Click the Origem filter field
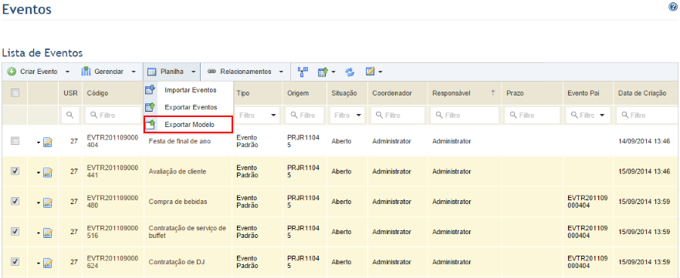Image resolution: width=680 pixels, height=278 pixels. click(x=305, y=116)
